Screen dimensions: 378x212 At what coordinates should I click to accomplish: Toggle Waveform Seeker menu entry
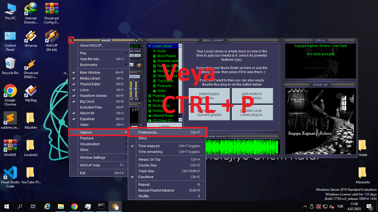pyautogui.click(x=99, y=96)
